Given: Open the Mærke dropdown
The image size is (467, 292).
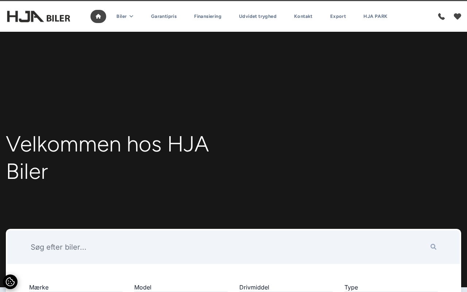Looking at the screenshot, I should tap(76, 288).
